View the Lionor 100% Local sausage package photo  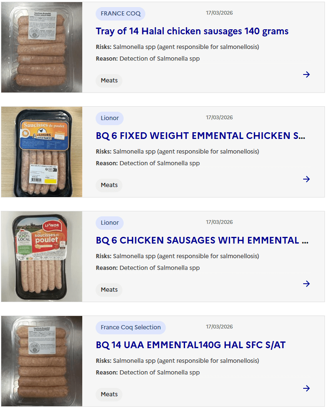tap(42, 257)
